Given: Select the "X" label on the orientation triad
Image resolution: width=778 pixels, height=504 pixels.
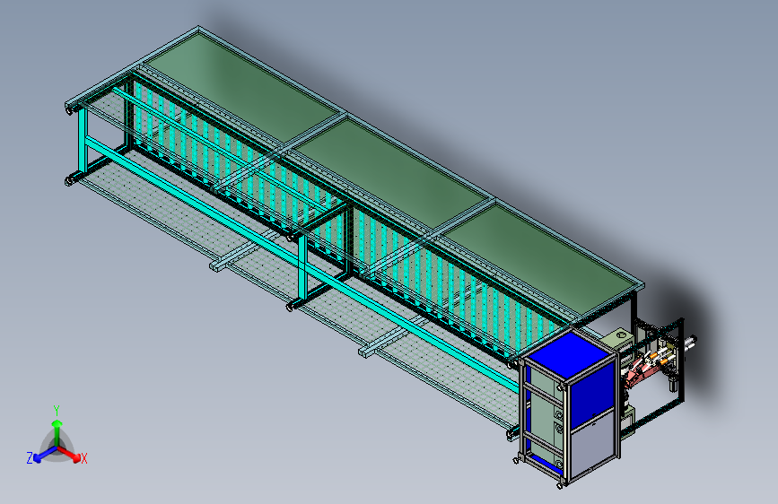Looking at the screenshot, I should pos(83,459).
